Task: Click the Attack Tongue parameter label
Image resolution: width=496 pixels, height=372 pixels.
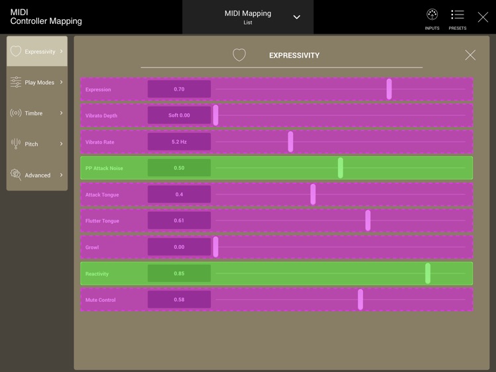Action: coord(102,195)
